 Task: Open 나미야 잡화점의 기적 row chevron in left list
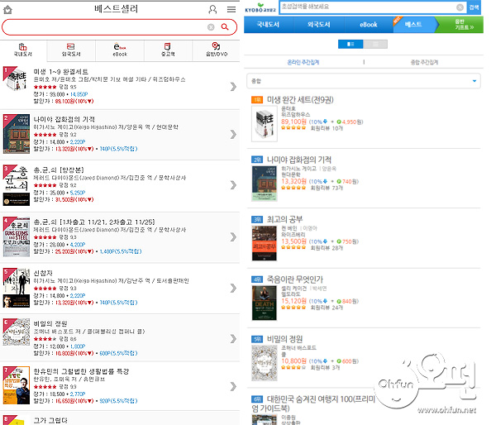tap(233, 135)
